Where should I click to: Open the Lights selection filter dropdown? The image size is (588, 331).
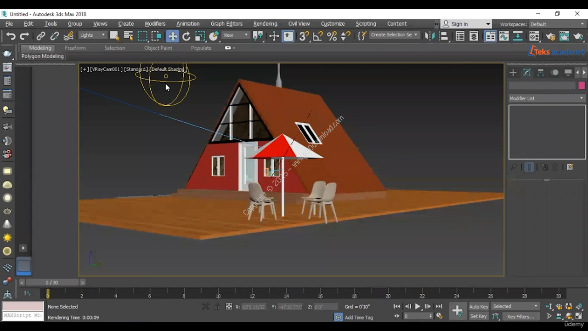point(92,35)
